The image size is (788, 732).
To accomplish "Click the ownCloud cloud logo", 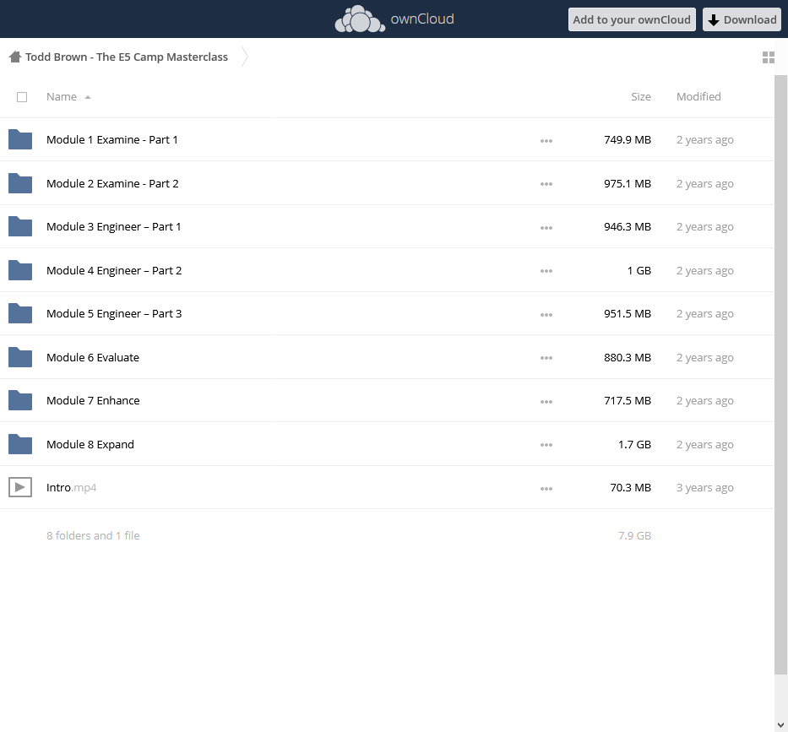I will pyautogui.click(x=360, y=19).
